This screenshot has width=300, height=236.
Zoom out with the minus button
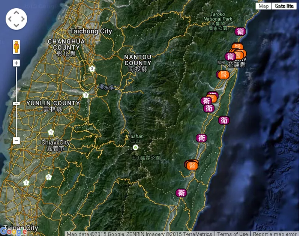(16, 141)
